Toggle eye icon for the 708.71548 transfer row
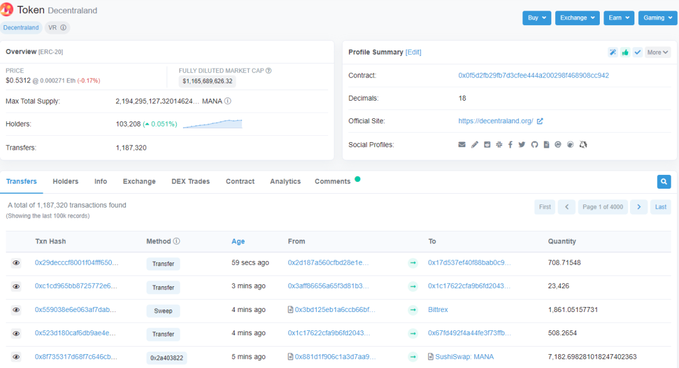The height and width of the screenshot is (368, 679). pyautogui.click(x=16, y=263)
